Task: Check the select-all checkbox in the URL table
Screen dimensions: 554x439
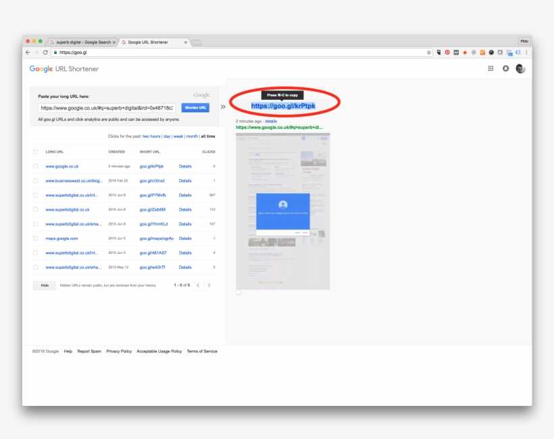Action: coord(34,152)
